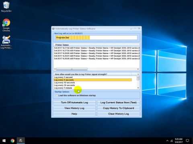Viewport: 193px width, 144px height.
Task: Select Log every 1 second option
Action: pos(93,77)
